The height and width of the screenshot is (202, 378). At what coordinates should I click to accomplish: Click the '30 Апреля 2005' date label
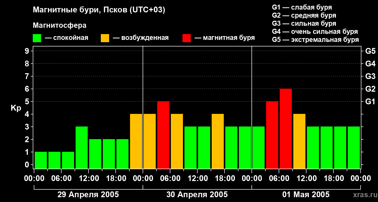[197, 194]
